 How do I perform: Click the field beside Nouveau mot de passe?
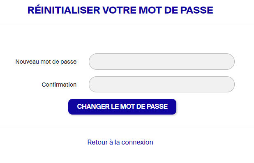coord(162,62)
